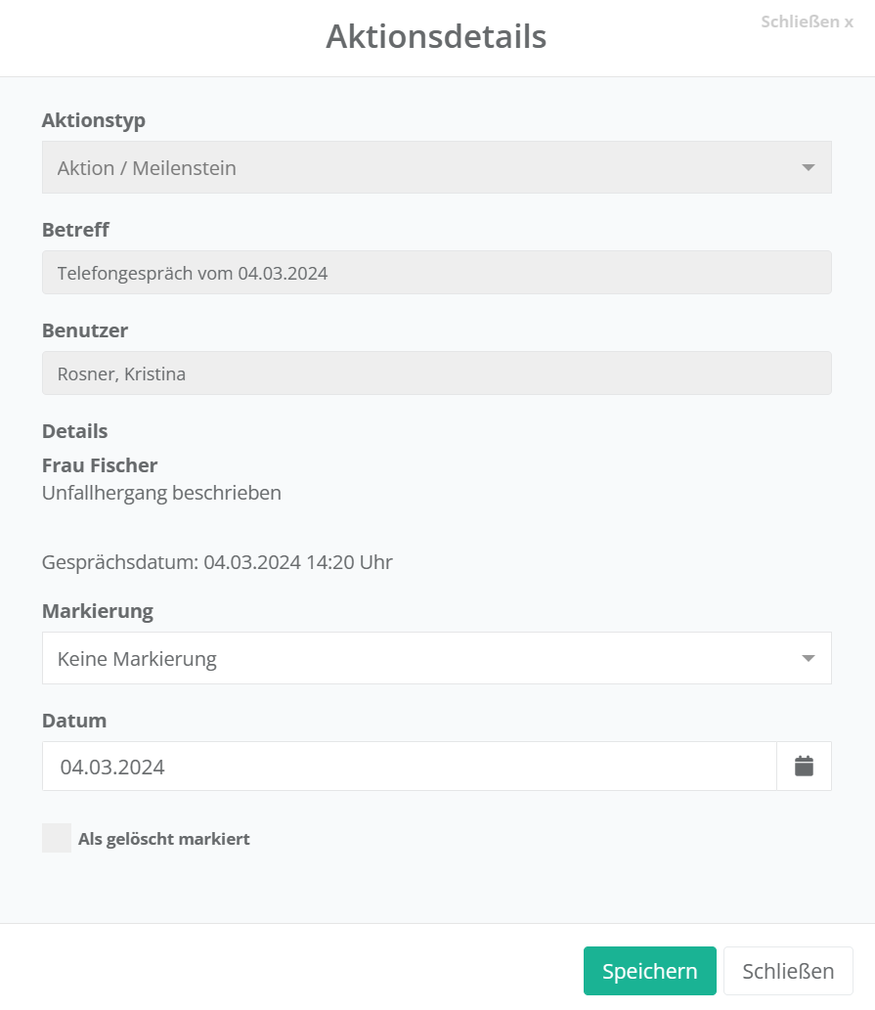Select the 'Betreff' label text
875x1010 pixels.
[75, 231]
